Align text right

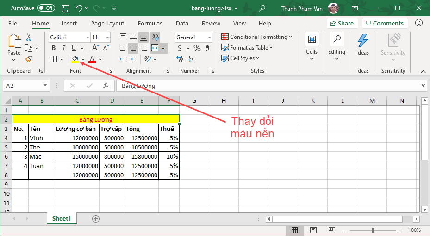pos(143,48)
